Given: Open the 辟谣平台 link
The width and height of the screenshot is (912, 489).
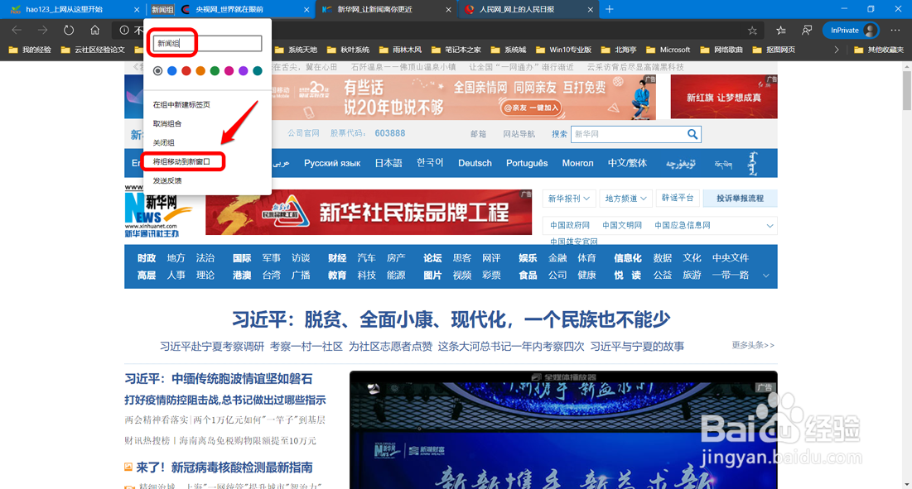Looking at the screenshot, I should 677,198.
